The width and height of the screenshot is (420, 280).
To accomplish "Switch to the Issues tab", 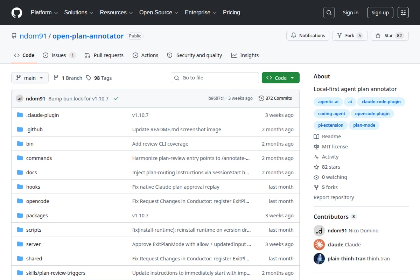I will [59, 55].
